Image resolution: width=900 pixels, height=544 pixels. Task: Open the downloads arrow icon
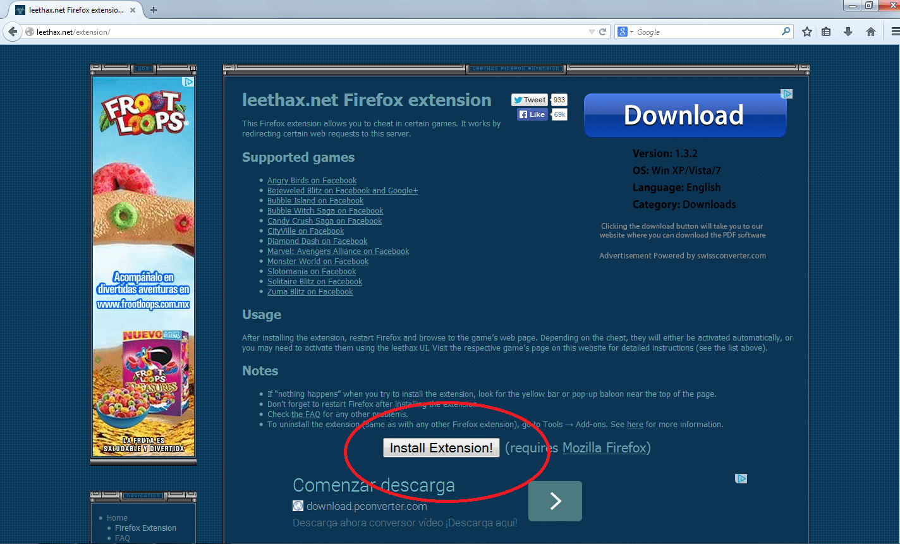[x=848, y=32]
